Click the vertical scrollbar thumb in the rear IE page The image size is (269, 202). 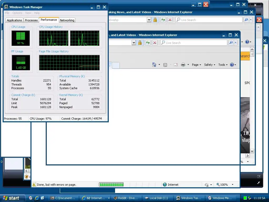[x=252, y=54]
